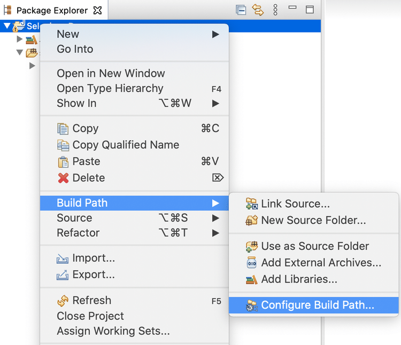Image resolution: width=401 pixels, height=345 pixels.
Task: Open the View Menu three-dots icon
Action: coord(275,10)
